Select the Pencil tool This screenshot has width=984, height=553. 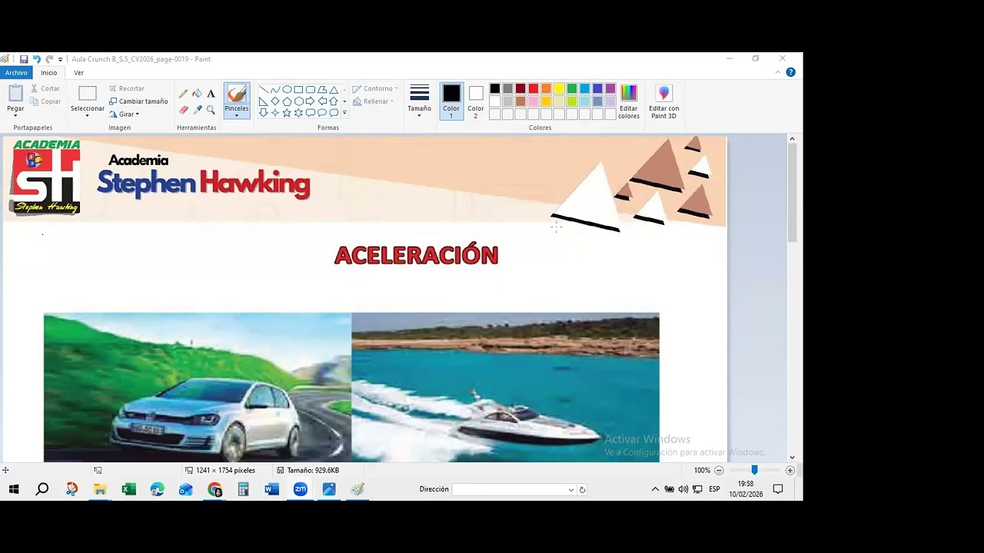click(183, 94)
